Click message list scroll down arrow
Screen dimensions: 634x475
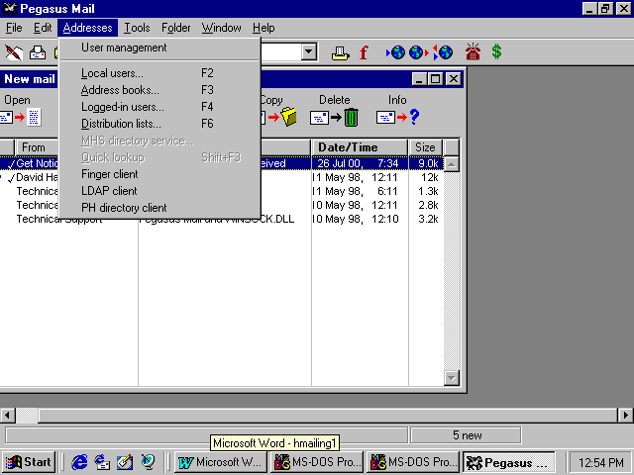(452, 378)
